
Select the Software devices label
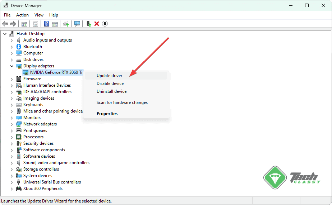point(39,156)
